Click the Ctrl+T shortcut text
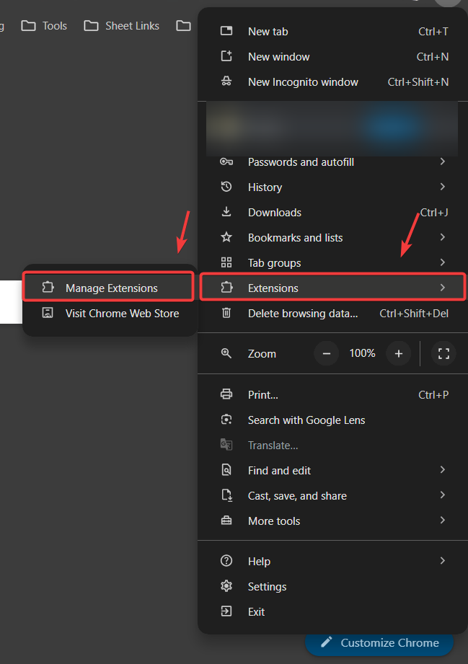468x664 pixels. (x=433, y=31)
